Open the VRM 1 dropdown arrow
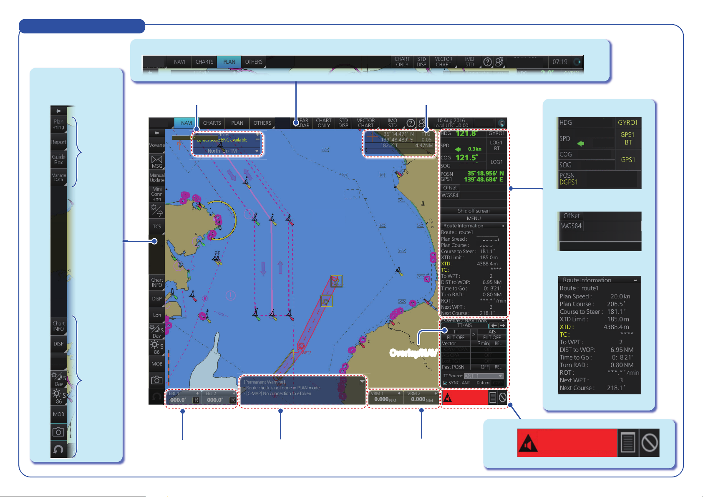 coord(399,393)
